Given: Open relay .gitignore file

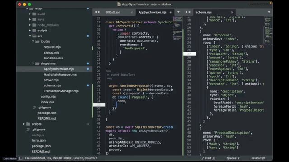Looking at the screenshot, I should (x=44, y=108).
